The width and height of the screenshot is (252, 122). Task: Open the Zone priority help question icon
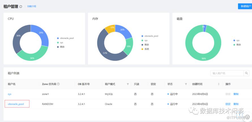coord(58,84)
